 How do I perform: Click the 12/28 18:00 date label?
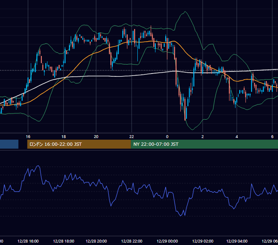(63, 241)
